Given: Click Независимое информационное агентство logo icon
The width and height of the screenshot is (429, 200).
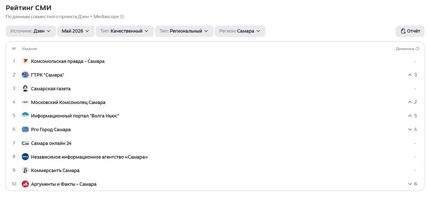Looking at the screenshot, I should tap(25, 157).
